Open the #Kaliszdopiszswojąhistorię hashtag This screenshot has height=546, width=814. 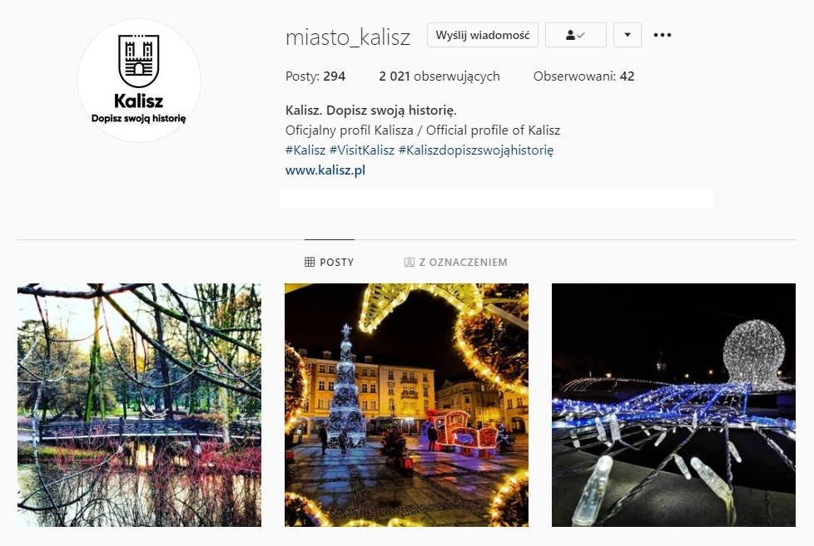(x=476, y=150)
